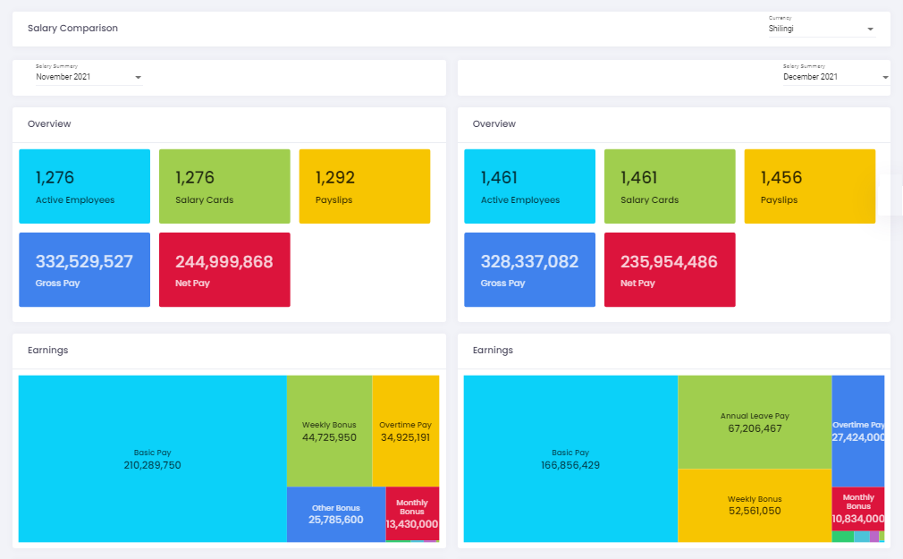903x559 pixels.
Task: Click the Salary Comparison page title
Action: click(x=72, y=29)
